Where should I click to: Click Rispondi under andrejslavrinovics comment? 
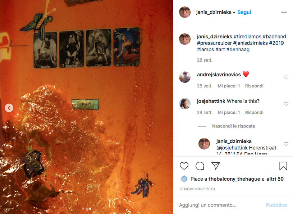point(254,86)
